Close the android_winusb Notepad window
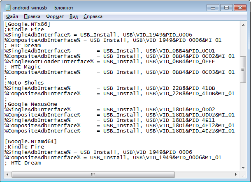The width and height of the screenshot is (251, 183). pos(240,8)
